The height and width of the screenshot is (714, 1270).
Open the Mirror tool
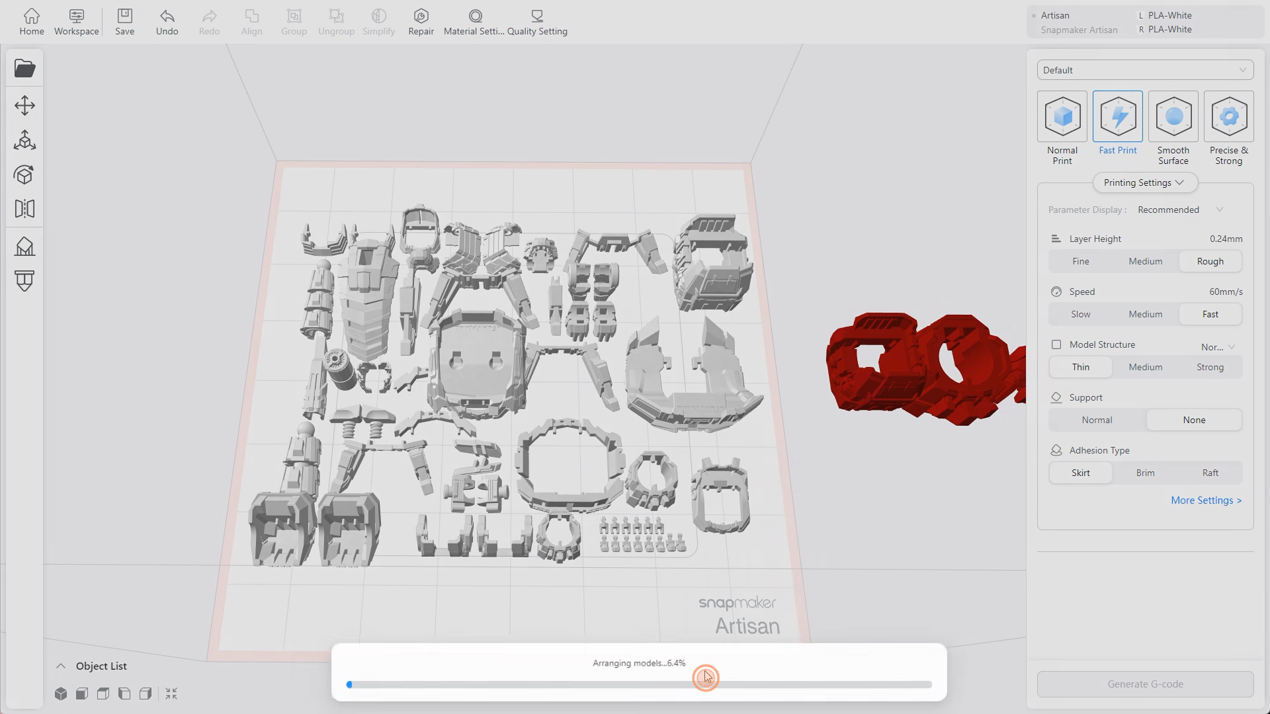(x=24, y=209)
